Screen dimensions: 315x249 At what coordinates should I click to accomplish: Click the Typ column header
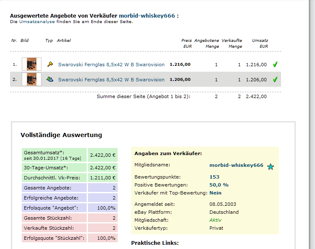49,40
